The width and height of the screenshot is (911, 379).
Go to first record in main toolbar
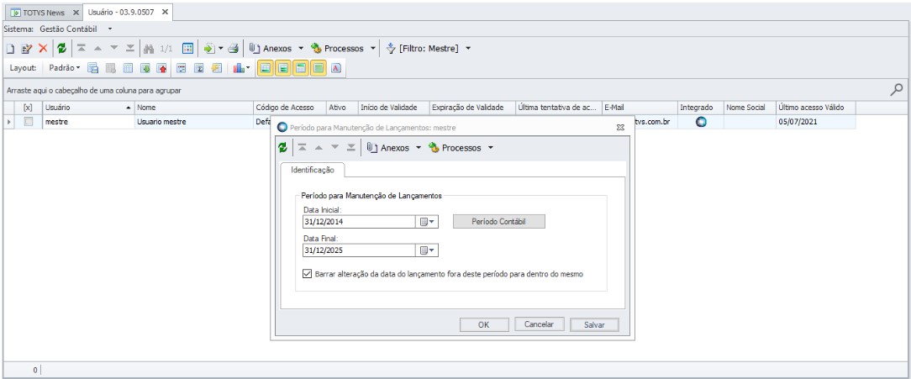(x=81, y=49)
